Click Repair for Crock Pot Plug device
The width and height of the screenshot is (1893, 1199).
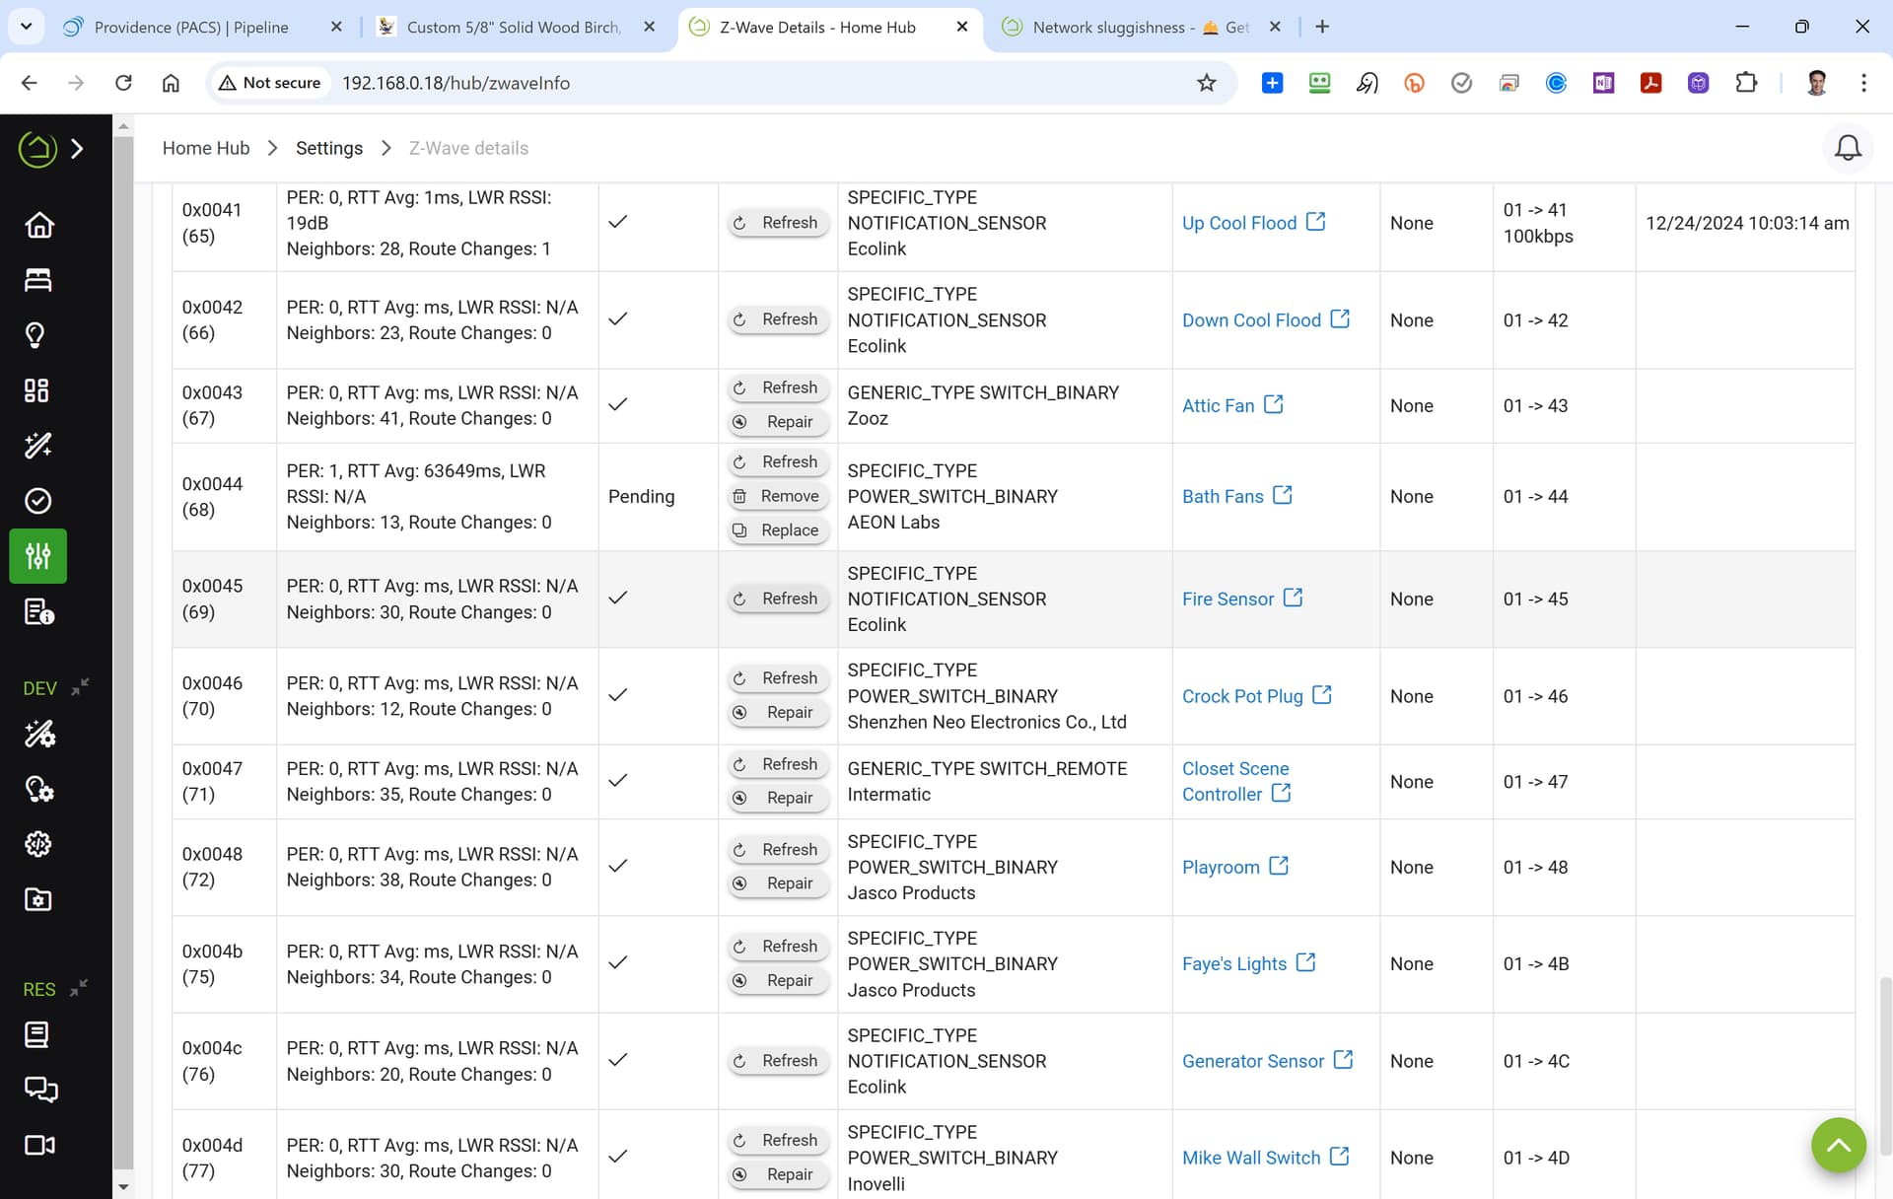(778, 712)
